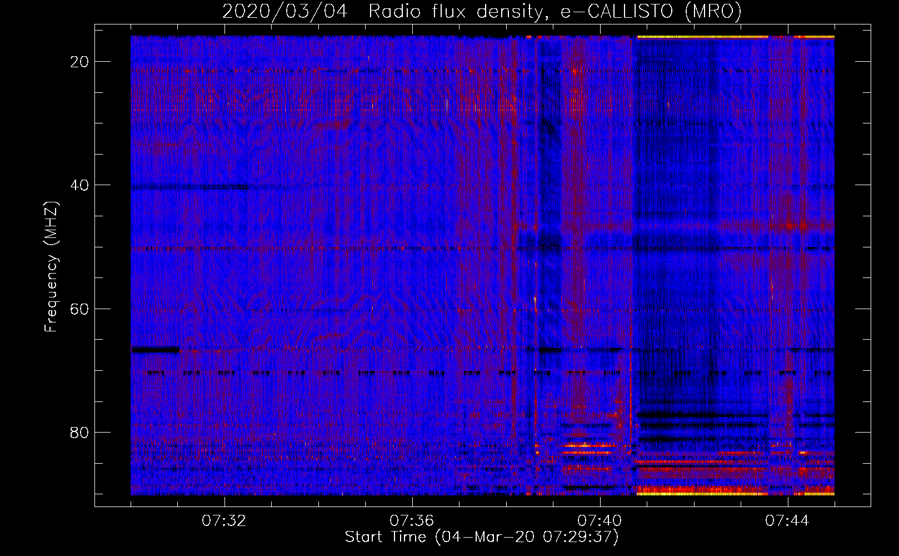Click the 20 MHz frequency tick label
The width and height of the screenshot is (899, 556).
(x=79, y=62)
